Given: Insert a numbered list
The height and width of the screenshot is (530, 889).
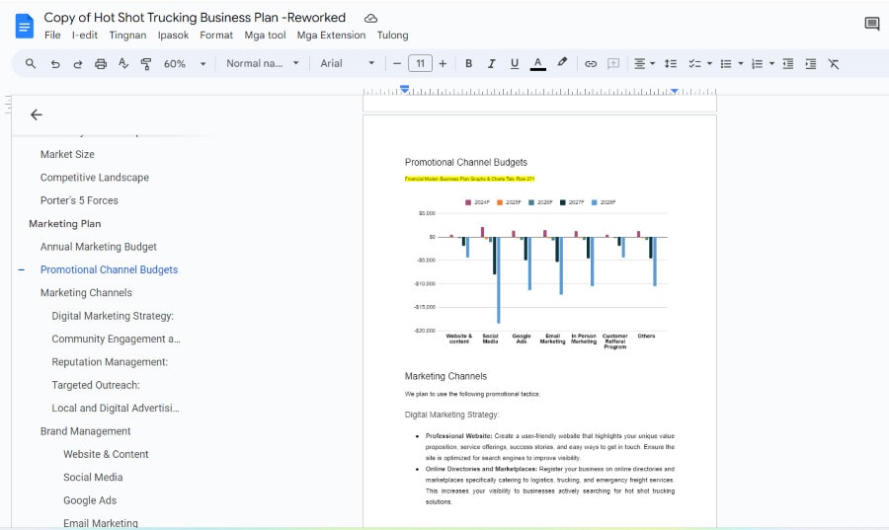Looking at the screenshot, I should point(757,64).
